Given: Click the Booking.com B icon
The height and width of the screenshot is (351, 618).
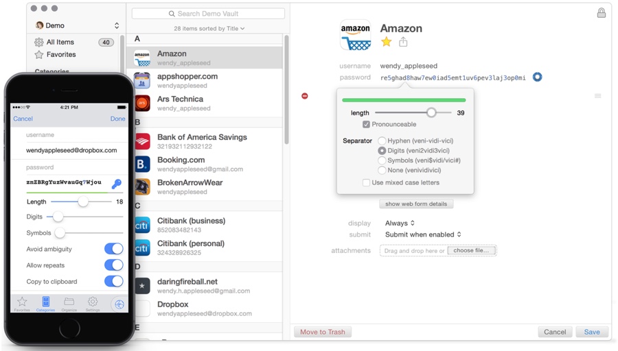Looking at the screenshot, I should pos(142,164).
